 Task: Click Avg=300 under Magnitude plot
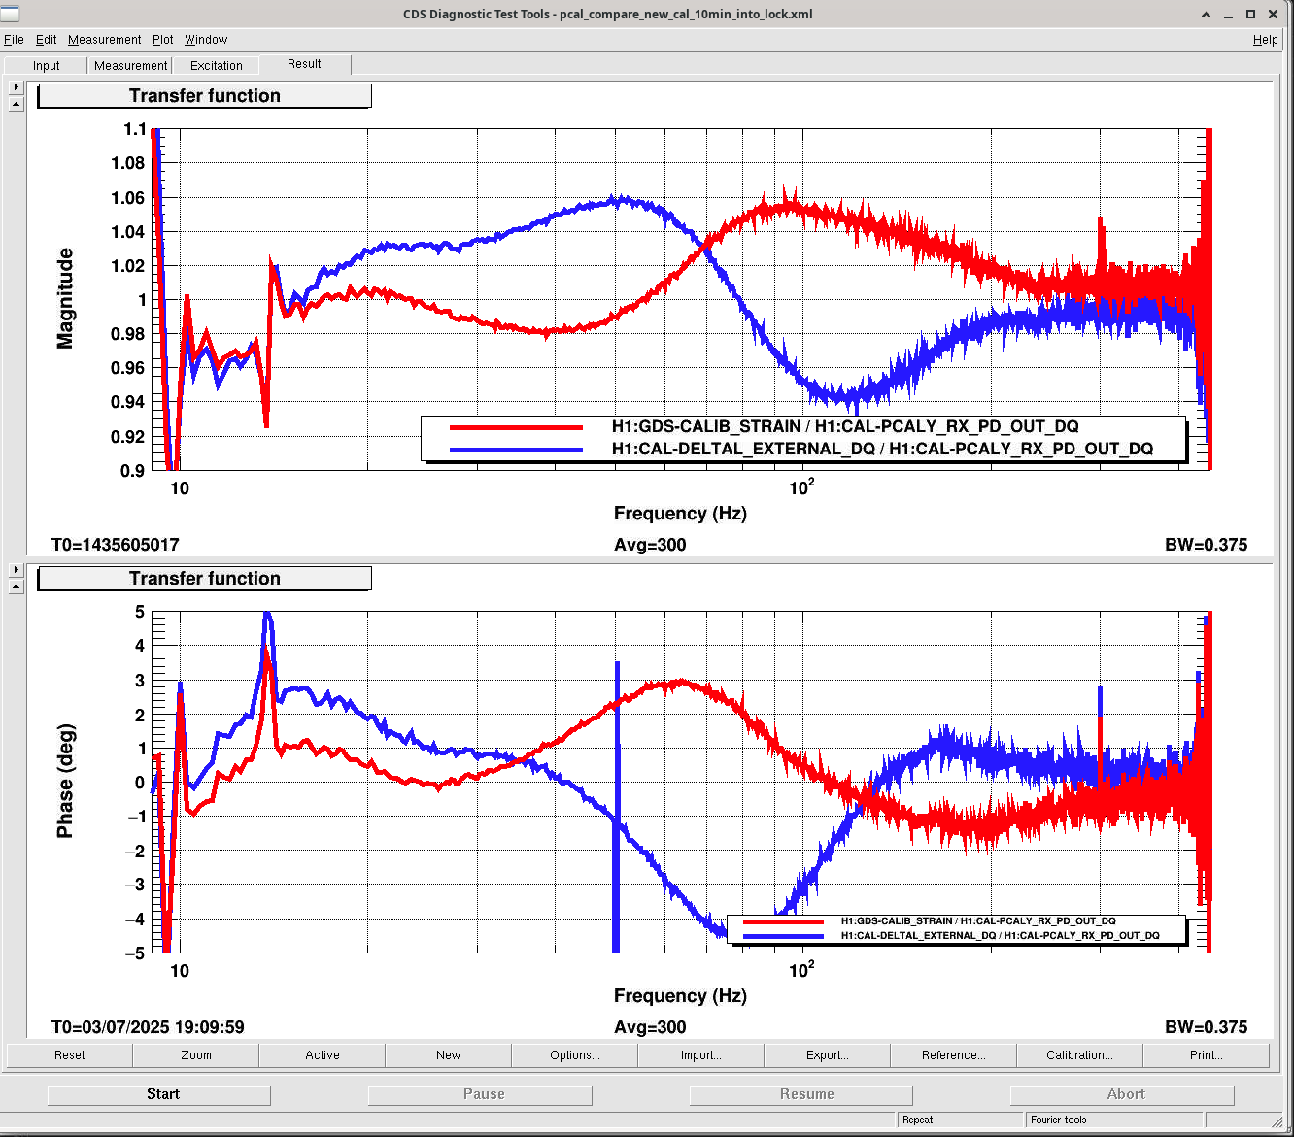coord(650,545)
